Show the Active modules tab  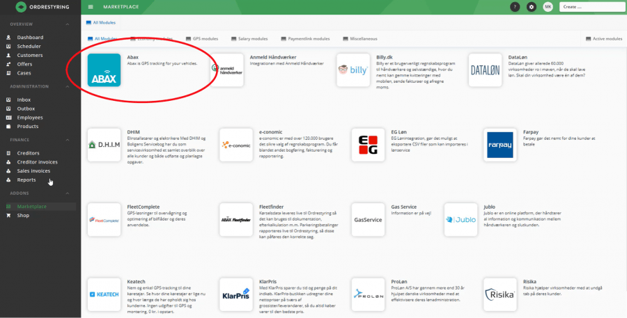[x=604, y=39]
